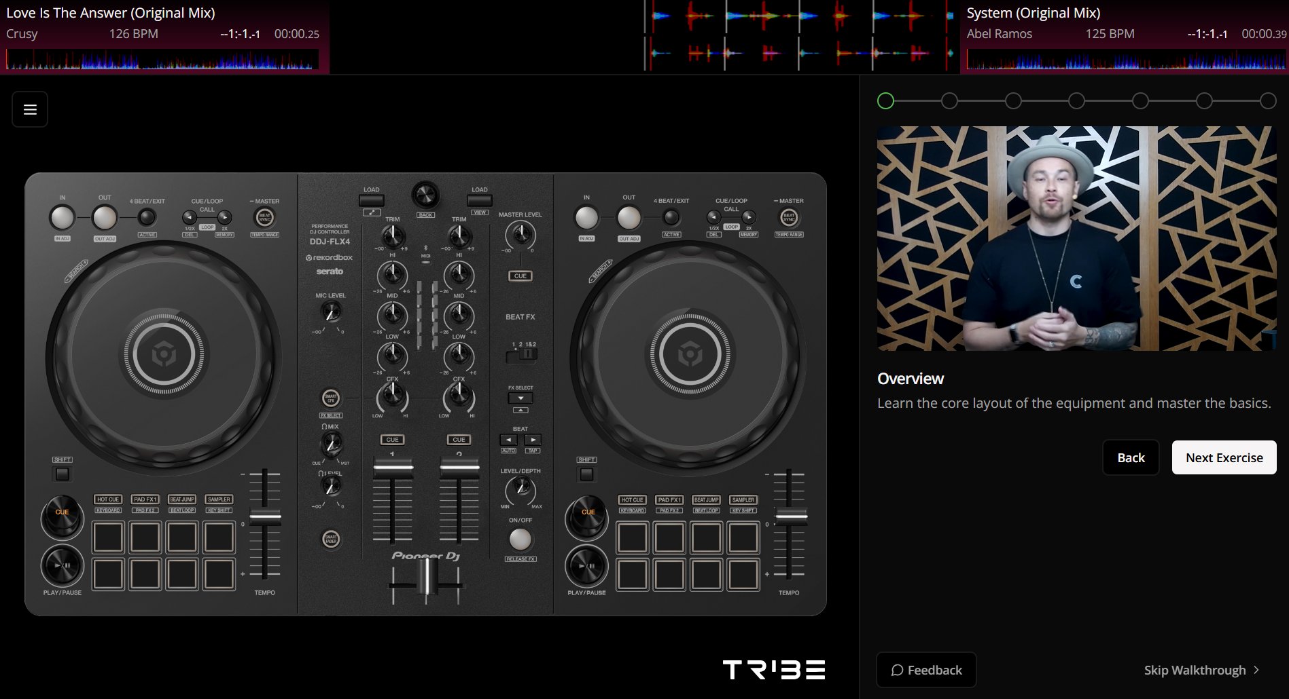Click channel 2 TRIM knob
This screenshot has width=1289, height=699.
click(x=459, y=236)
